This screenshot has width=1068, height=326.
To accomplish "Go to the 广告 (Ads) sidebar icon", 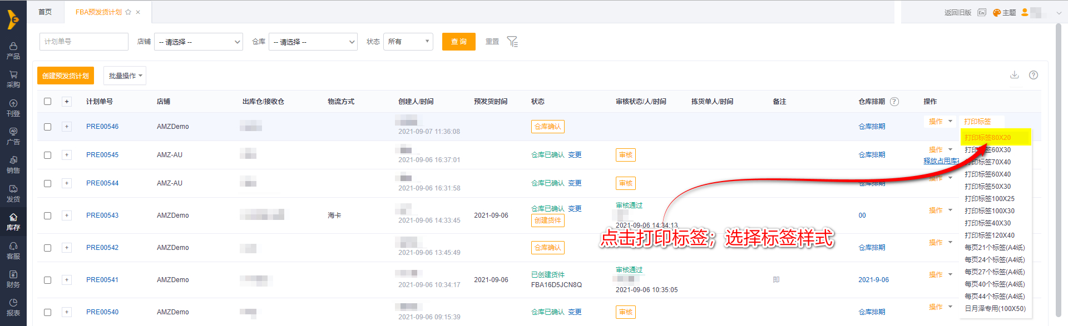I will [x=13, y=136].
